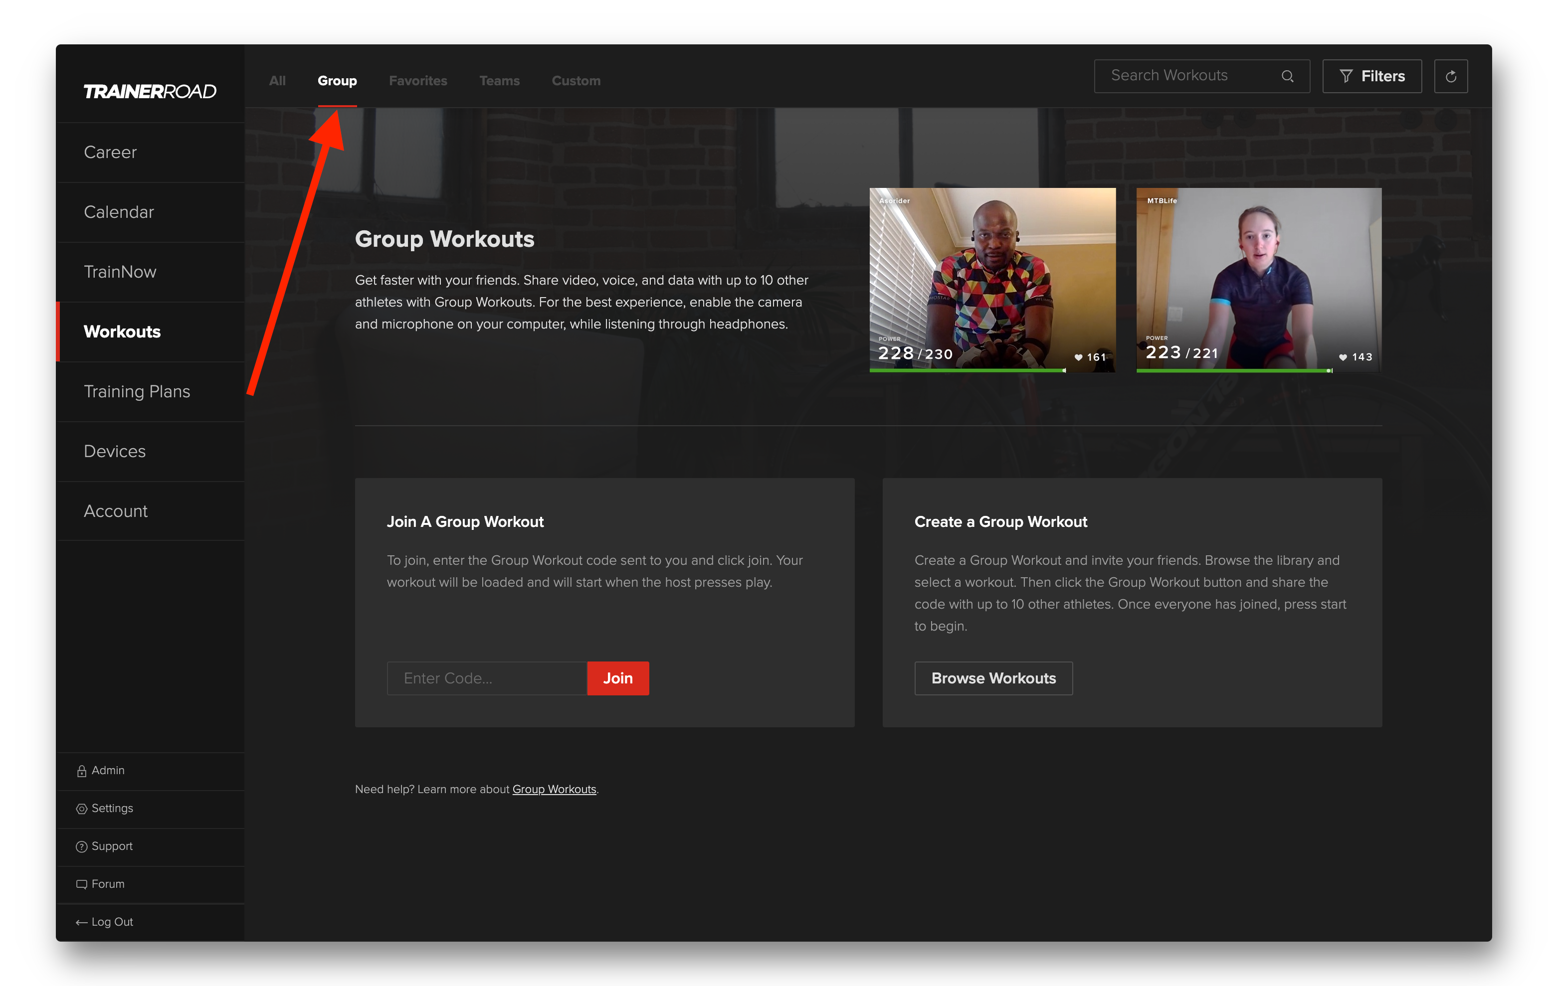Open the Teams tab
Screen dimensions: 1548x986
(500, 81)
